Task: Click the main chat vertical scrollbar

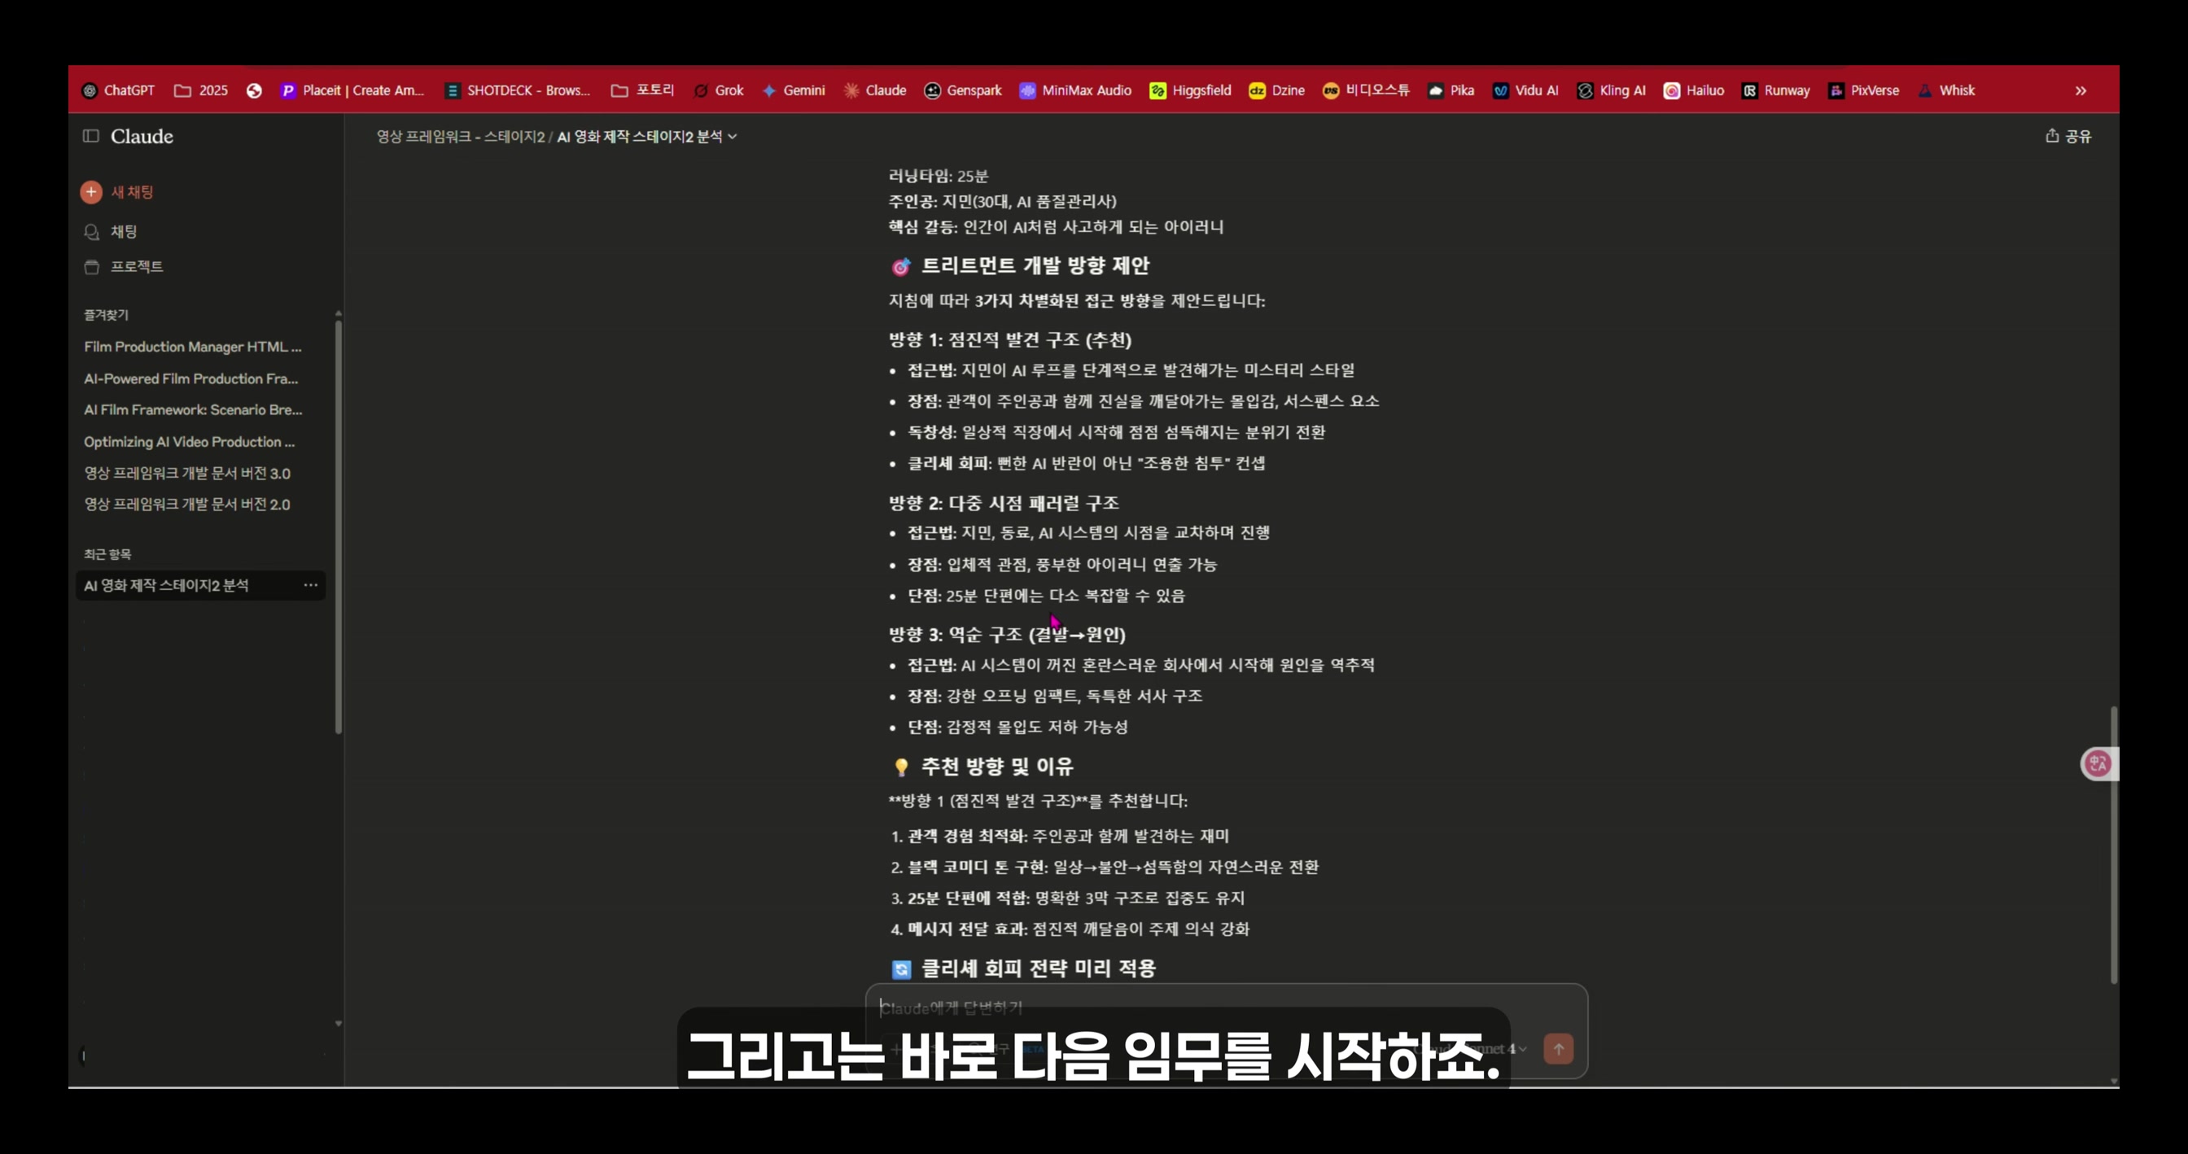Action: [x=2113, y=845]
